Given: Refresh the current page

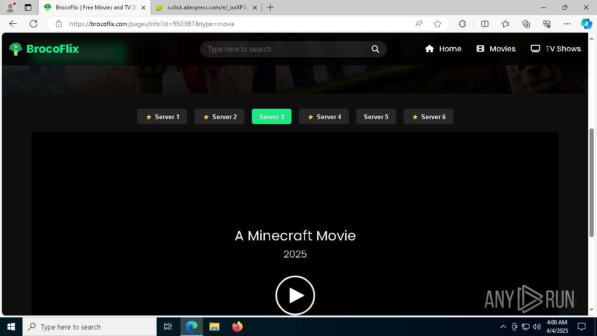Looking at the screenshot, I should 34,24.
